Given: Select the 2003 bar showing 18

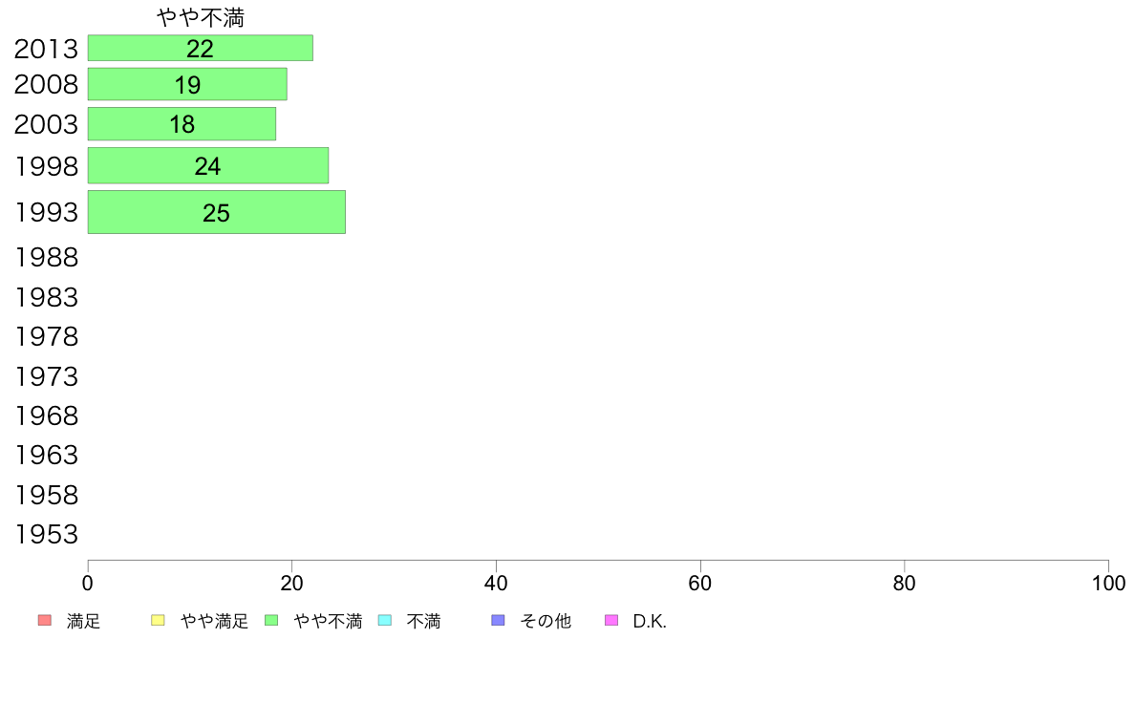Looking at the screenshot, I should (x=182, y=124).
